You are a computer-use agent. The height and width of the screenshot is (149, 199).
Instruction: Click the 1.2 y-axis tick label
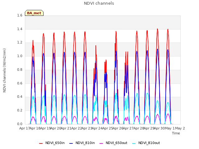tap(20, 43)
